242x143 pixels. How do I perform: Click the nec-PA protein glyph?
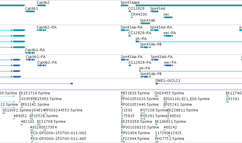click(x=168, y=65)
